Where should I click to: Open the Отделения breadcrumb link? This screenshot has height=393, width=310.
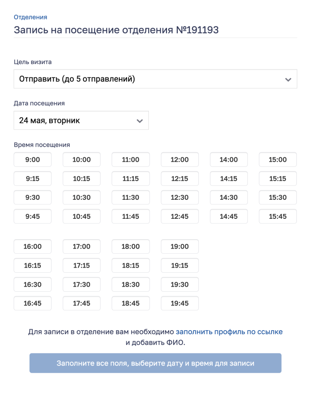pyautogui.click(x=30, y=17)
